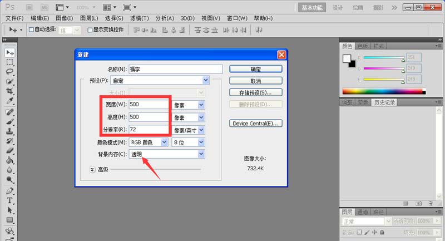
Task: Select the Blur tool
Action: click(9, 170)
